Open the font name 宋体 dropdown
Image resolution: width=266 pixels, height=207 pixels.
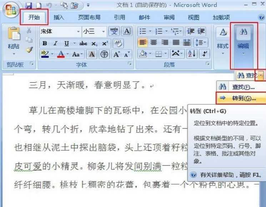(78, 31)
